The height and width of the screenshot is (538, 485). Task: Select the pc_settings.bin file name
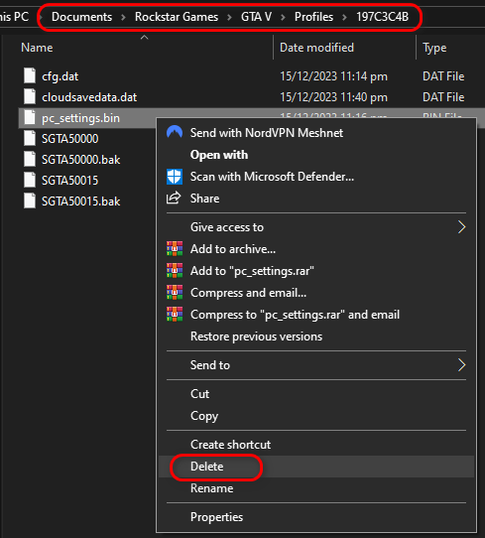pos(80,118)
